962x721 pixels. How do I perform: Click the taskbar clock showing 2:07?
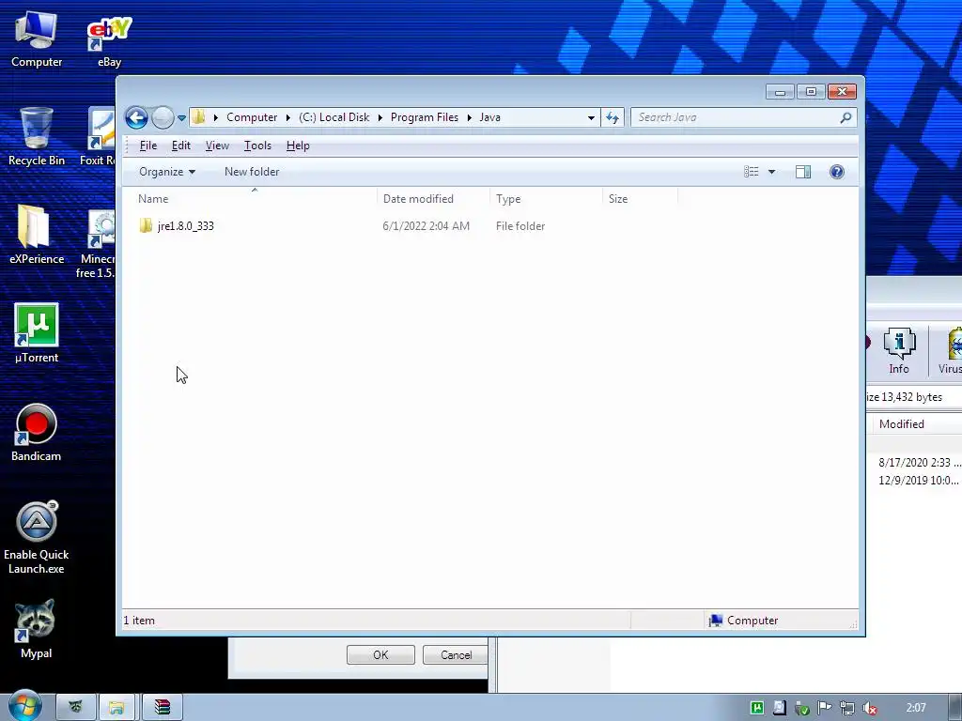[x=916, y=708]
